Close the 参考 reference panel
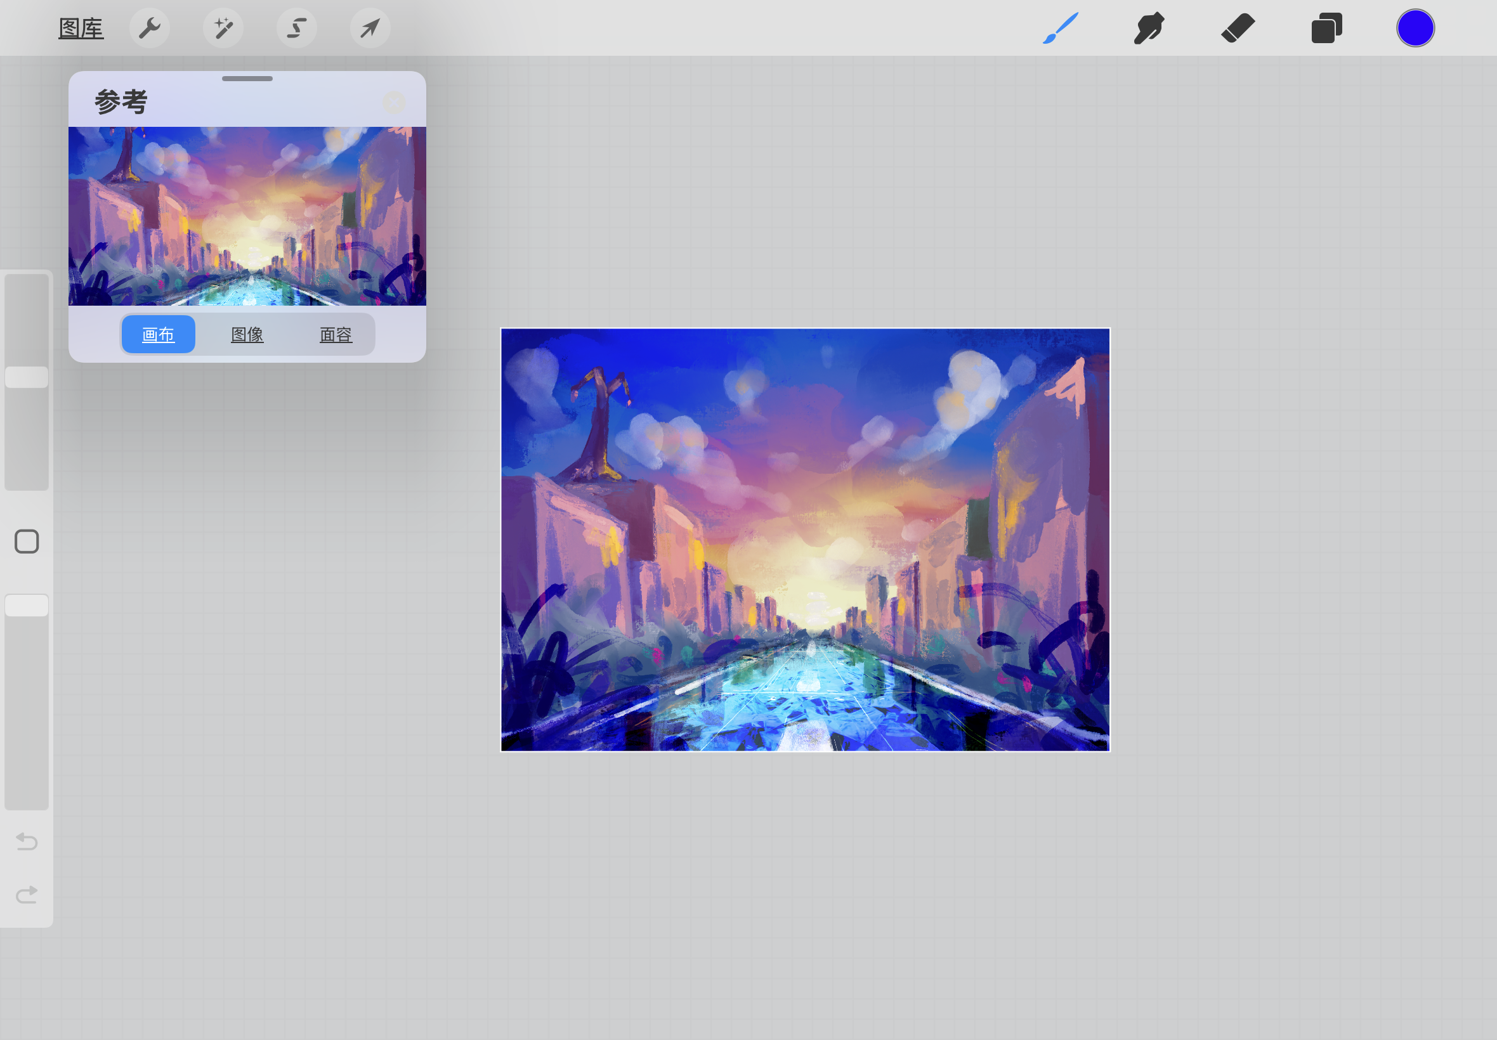Viewport: 1497px width, 1040px height. coord(394,102)
